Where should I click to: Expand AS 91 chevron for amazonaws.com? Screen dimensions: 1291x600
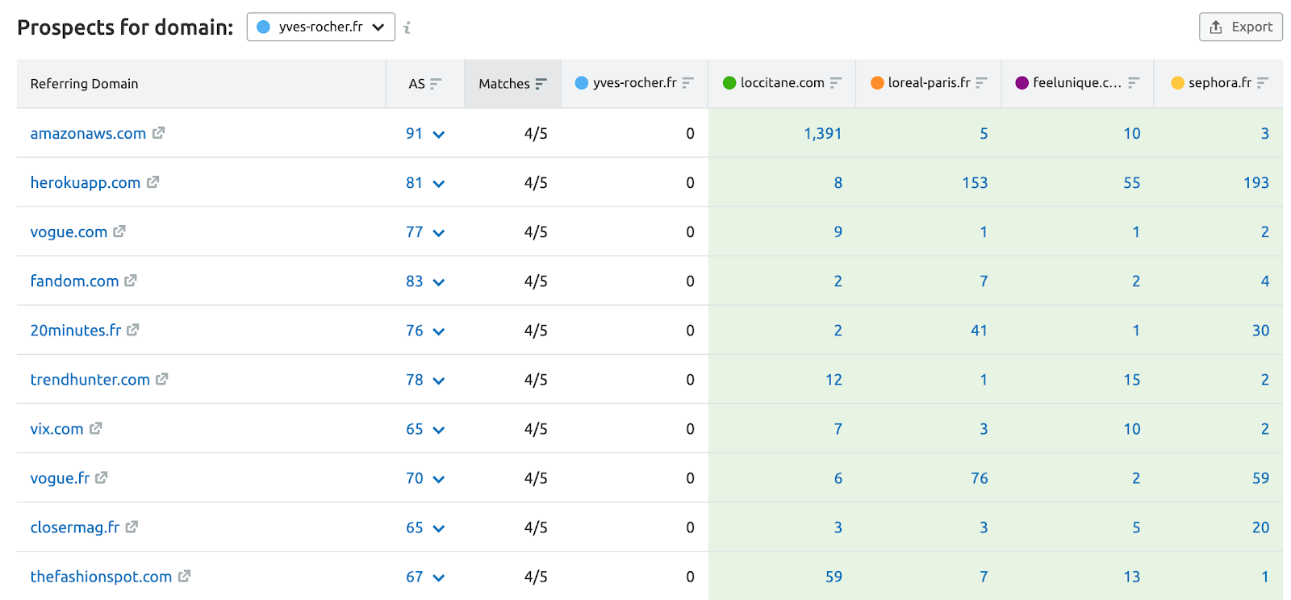coord(439,135)
